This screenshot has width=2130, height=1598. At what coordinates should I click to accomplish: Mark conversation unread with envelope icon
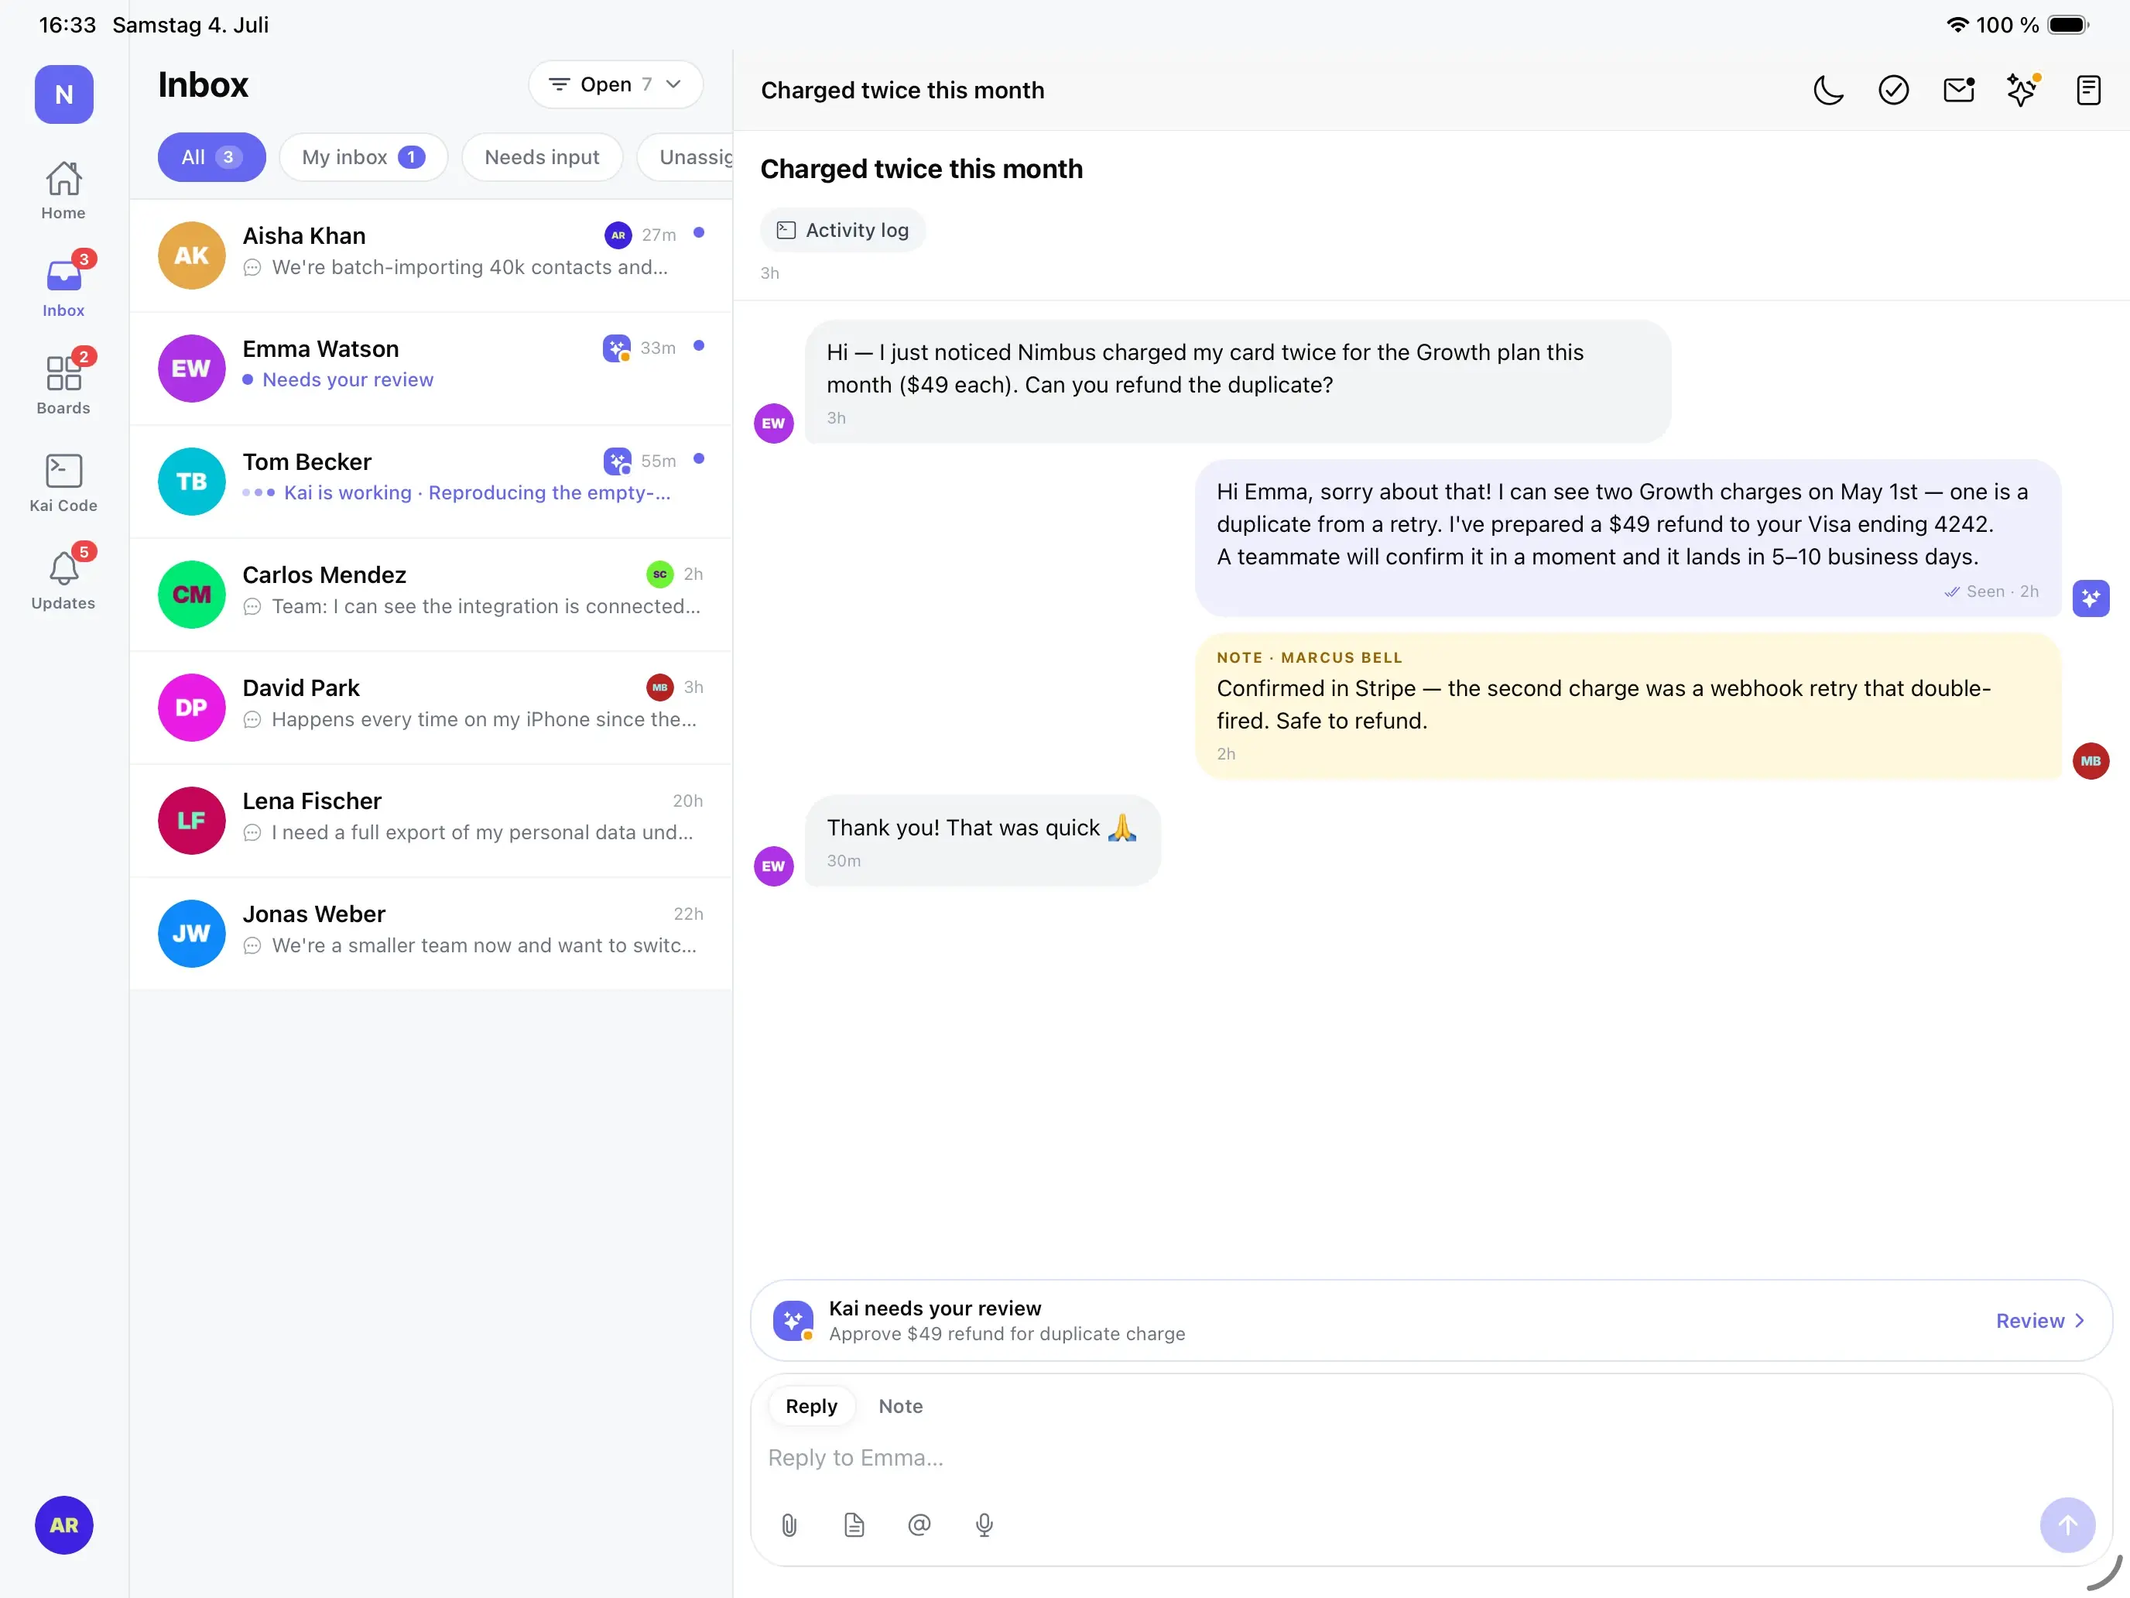click(x=1959, y=91)
